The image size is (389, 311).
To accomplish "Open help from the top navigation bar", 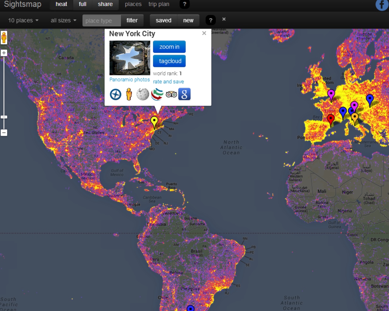I will (x=184, y=4).
